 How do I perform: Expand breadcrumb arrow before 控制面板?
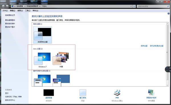15,6
